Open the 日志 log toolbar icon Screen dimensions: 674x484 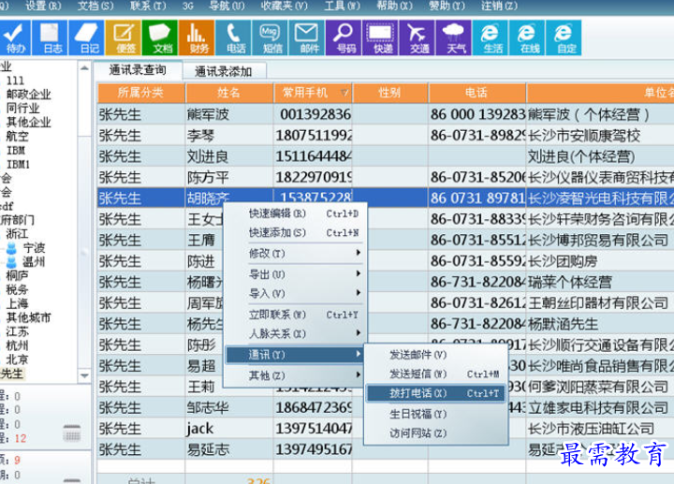point(52,37)
